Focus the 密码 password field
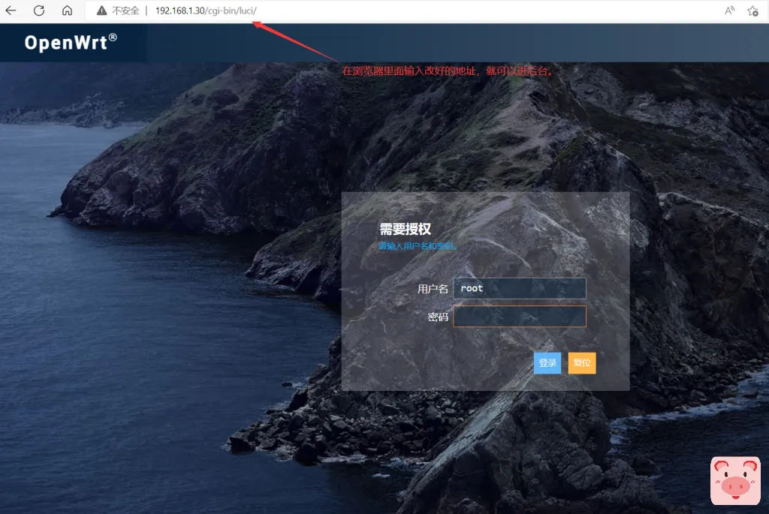769x514 pixels. [x=520, y=316]
